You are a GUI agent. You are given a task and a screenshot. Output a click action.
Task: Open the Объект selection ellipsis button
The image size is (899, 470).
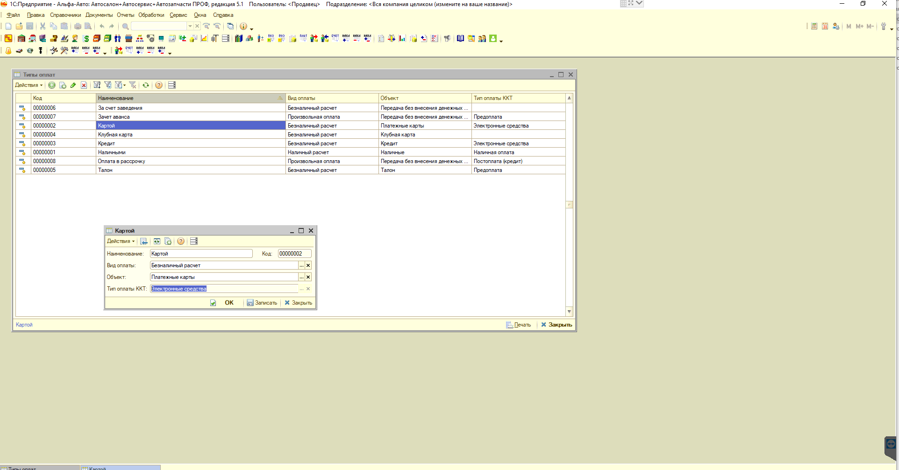pyautogui.click(x=302, y=277)
